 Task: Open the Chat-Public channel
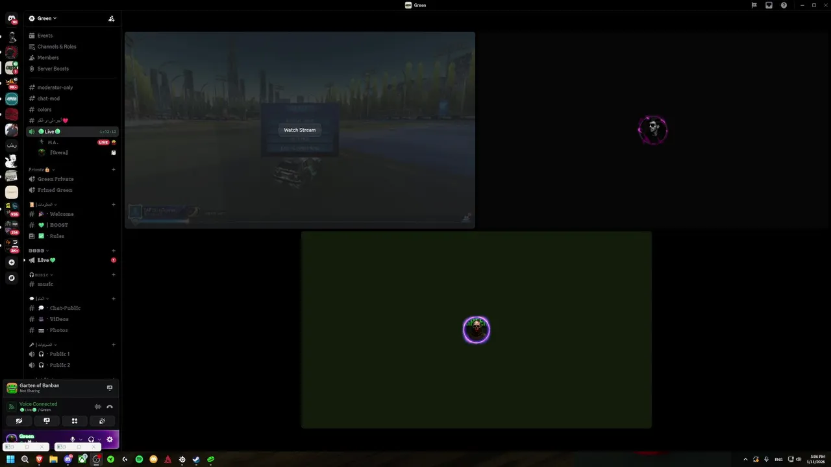[x=72, y=308]
